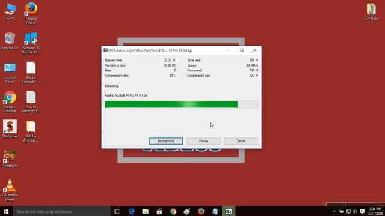Click the 'Adobe Acrobat XI Pro 11.0.4.tar' filename text

126,95
